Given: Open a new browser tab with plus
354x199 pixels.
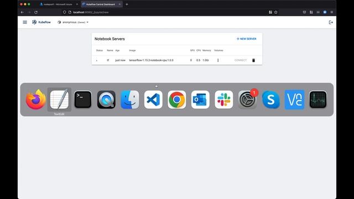Looking at the screenshot, I should 127,4.
